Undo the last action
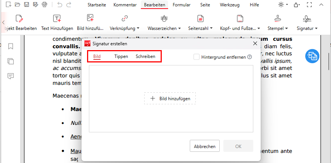This screenshot has width=331, height=163. [60, 4]
